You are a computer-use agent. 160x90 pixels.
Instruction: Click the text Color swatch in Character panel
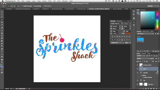coord(128,33)
